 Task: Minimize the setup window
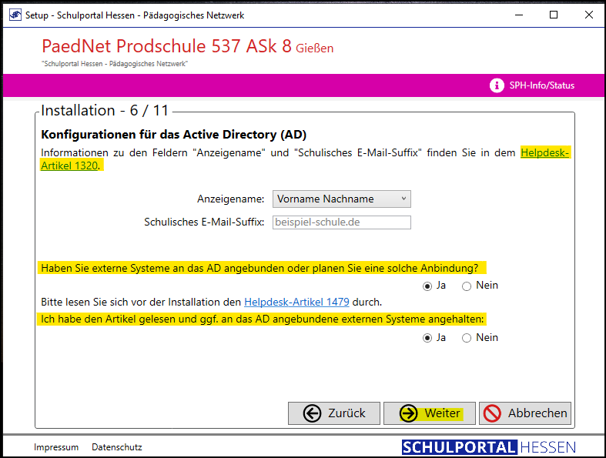[x=519, y=15]
